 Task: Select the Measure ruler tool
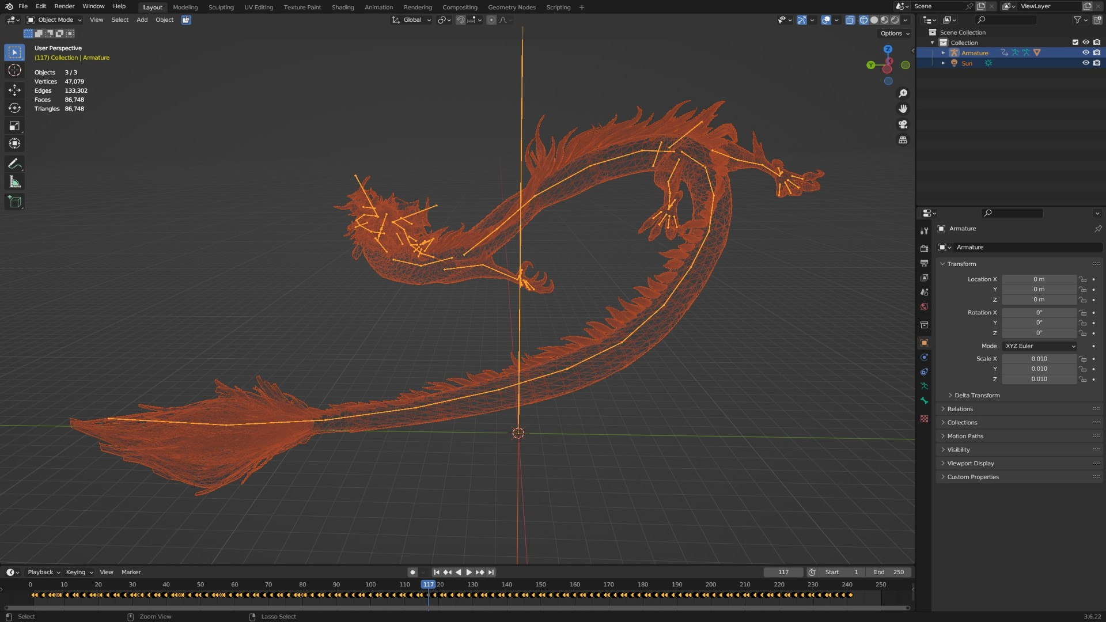click(x=15, y=182)
